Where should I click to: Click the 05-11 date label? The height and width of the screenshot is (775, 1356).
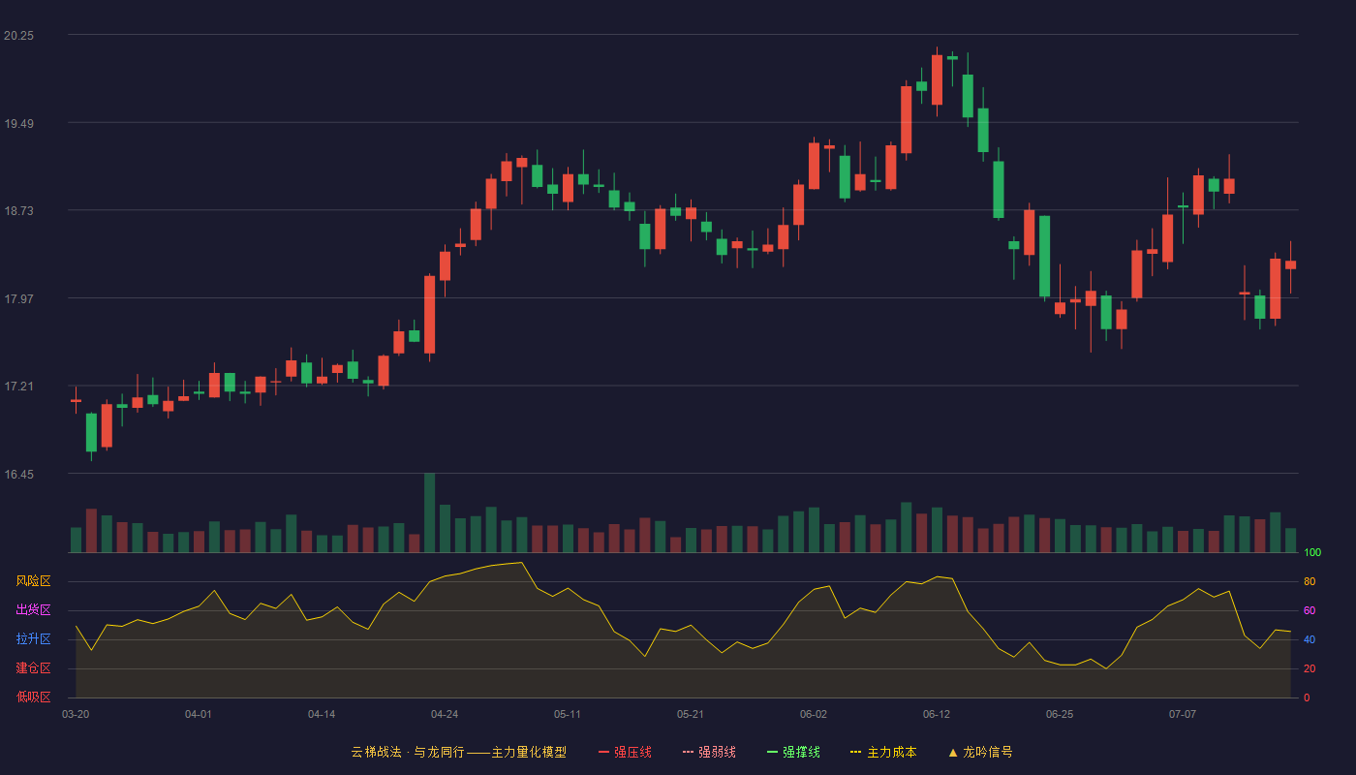568,714
